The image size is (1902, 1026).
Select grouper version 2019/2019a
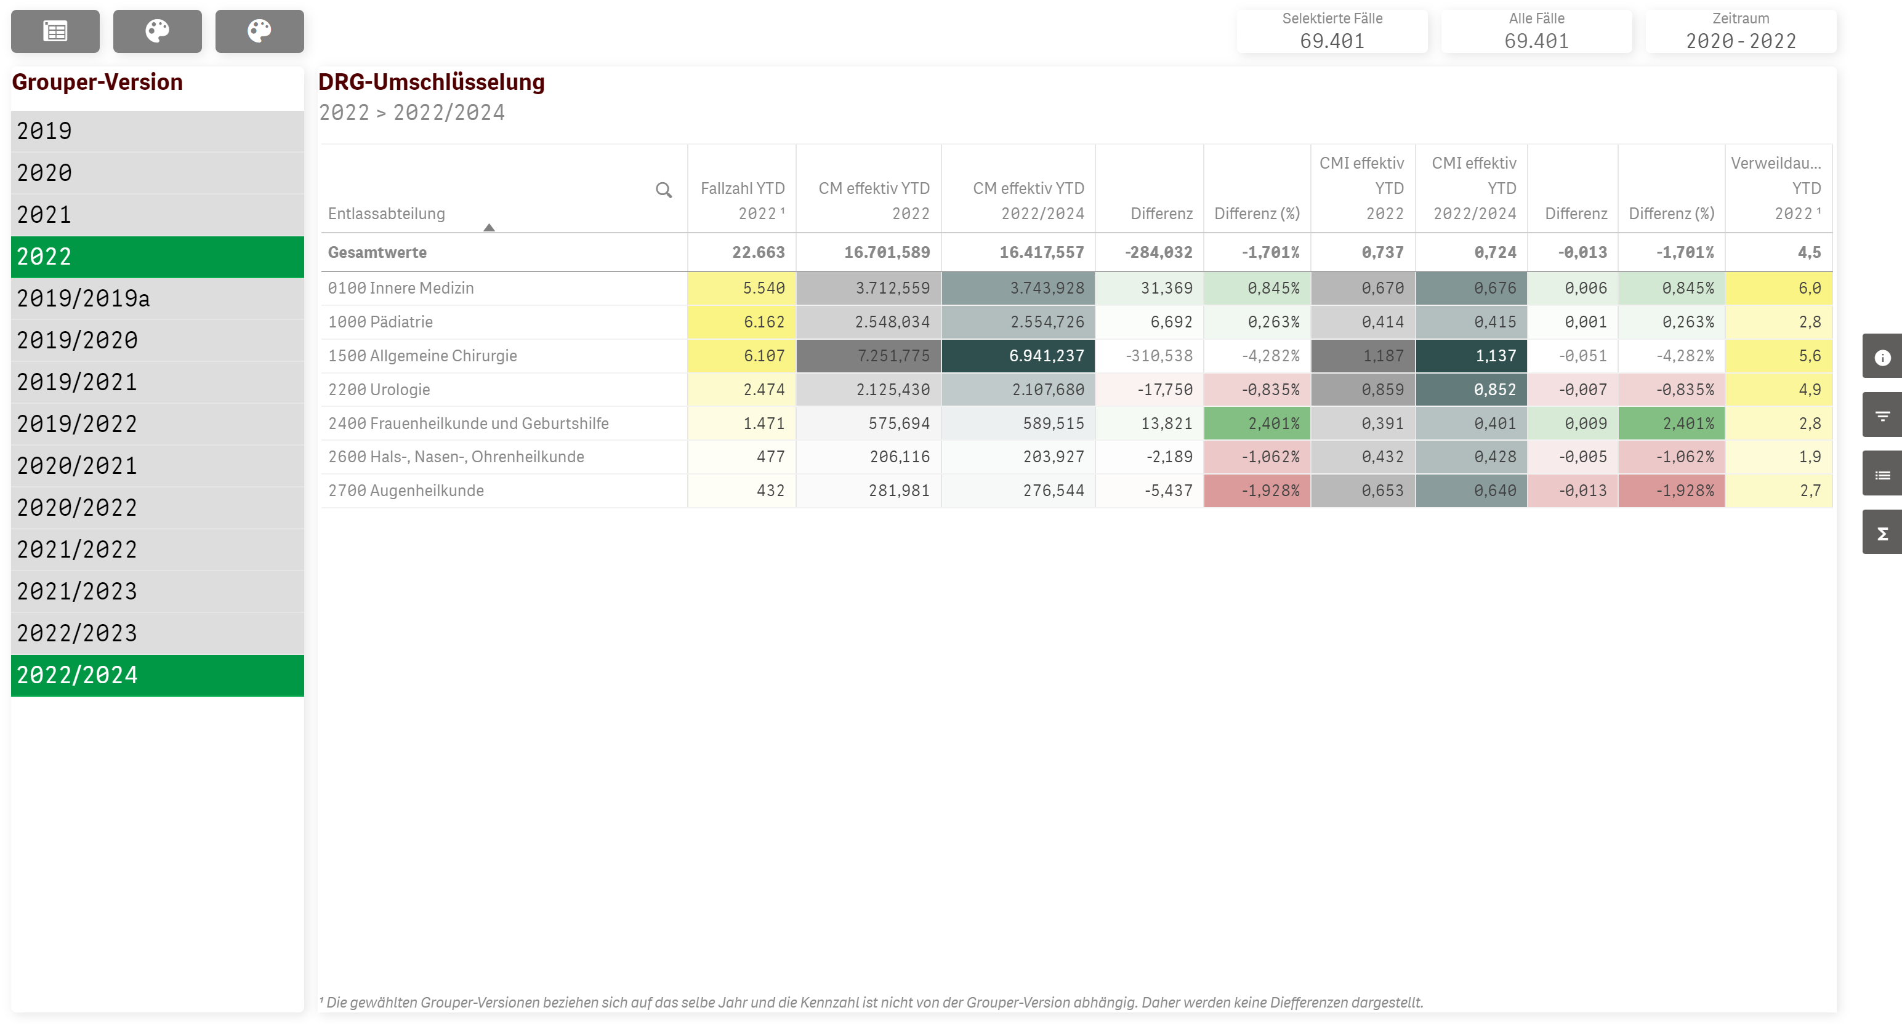157,299
